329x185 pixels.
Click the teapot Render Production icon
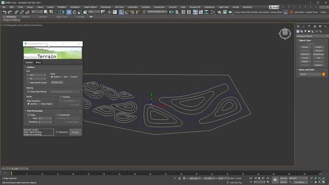230,12
